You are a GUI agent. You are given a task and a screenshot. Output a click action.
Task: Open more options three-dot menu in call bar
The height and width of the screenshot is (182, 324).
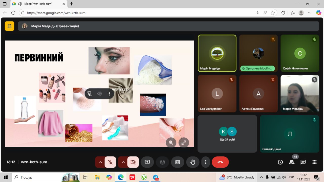(x=206, y=162)
